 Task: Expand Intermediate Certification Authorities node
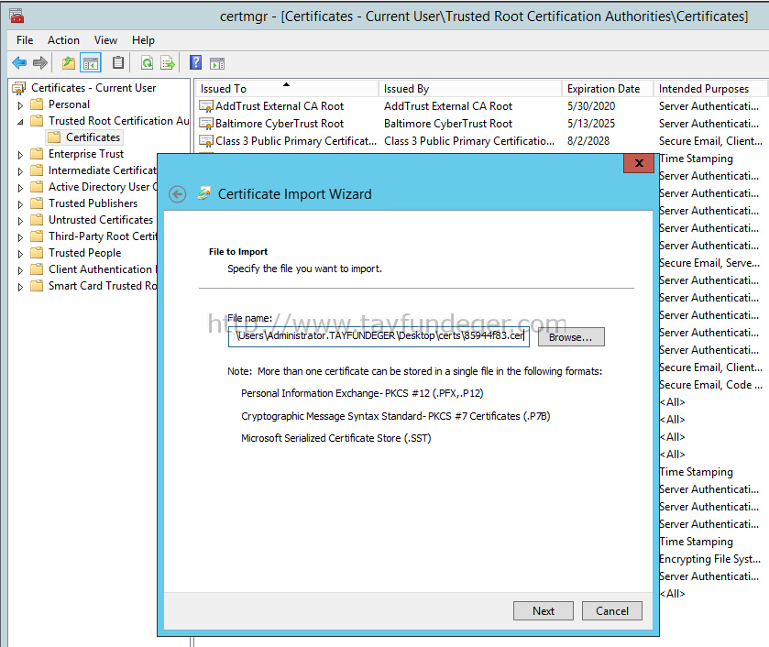[20, 171]
